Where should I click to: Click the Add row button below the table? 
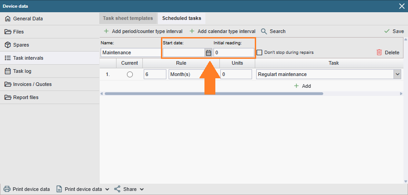coord(302,86)
